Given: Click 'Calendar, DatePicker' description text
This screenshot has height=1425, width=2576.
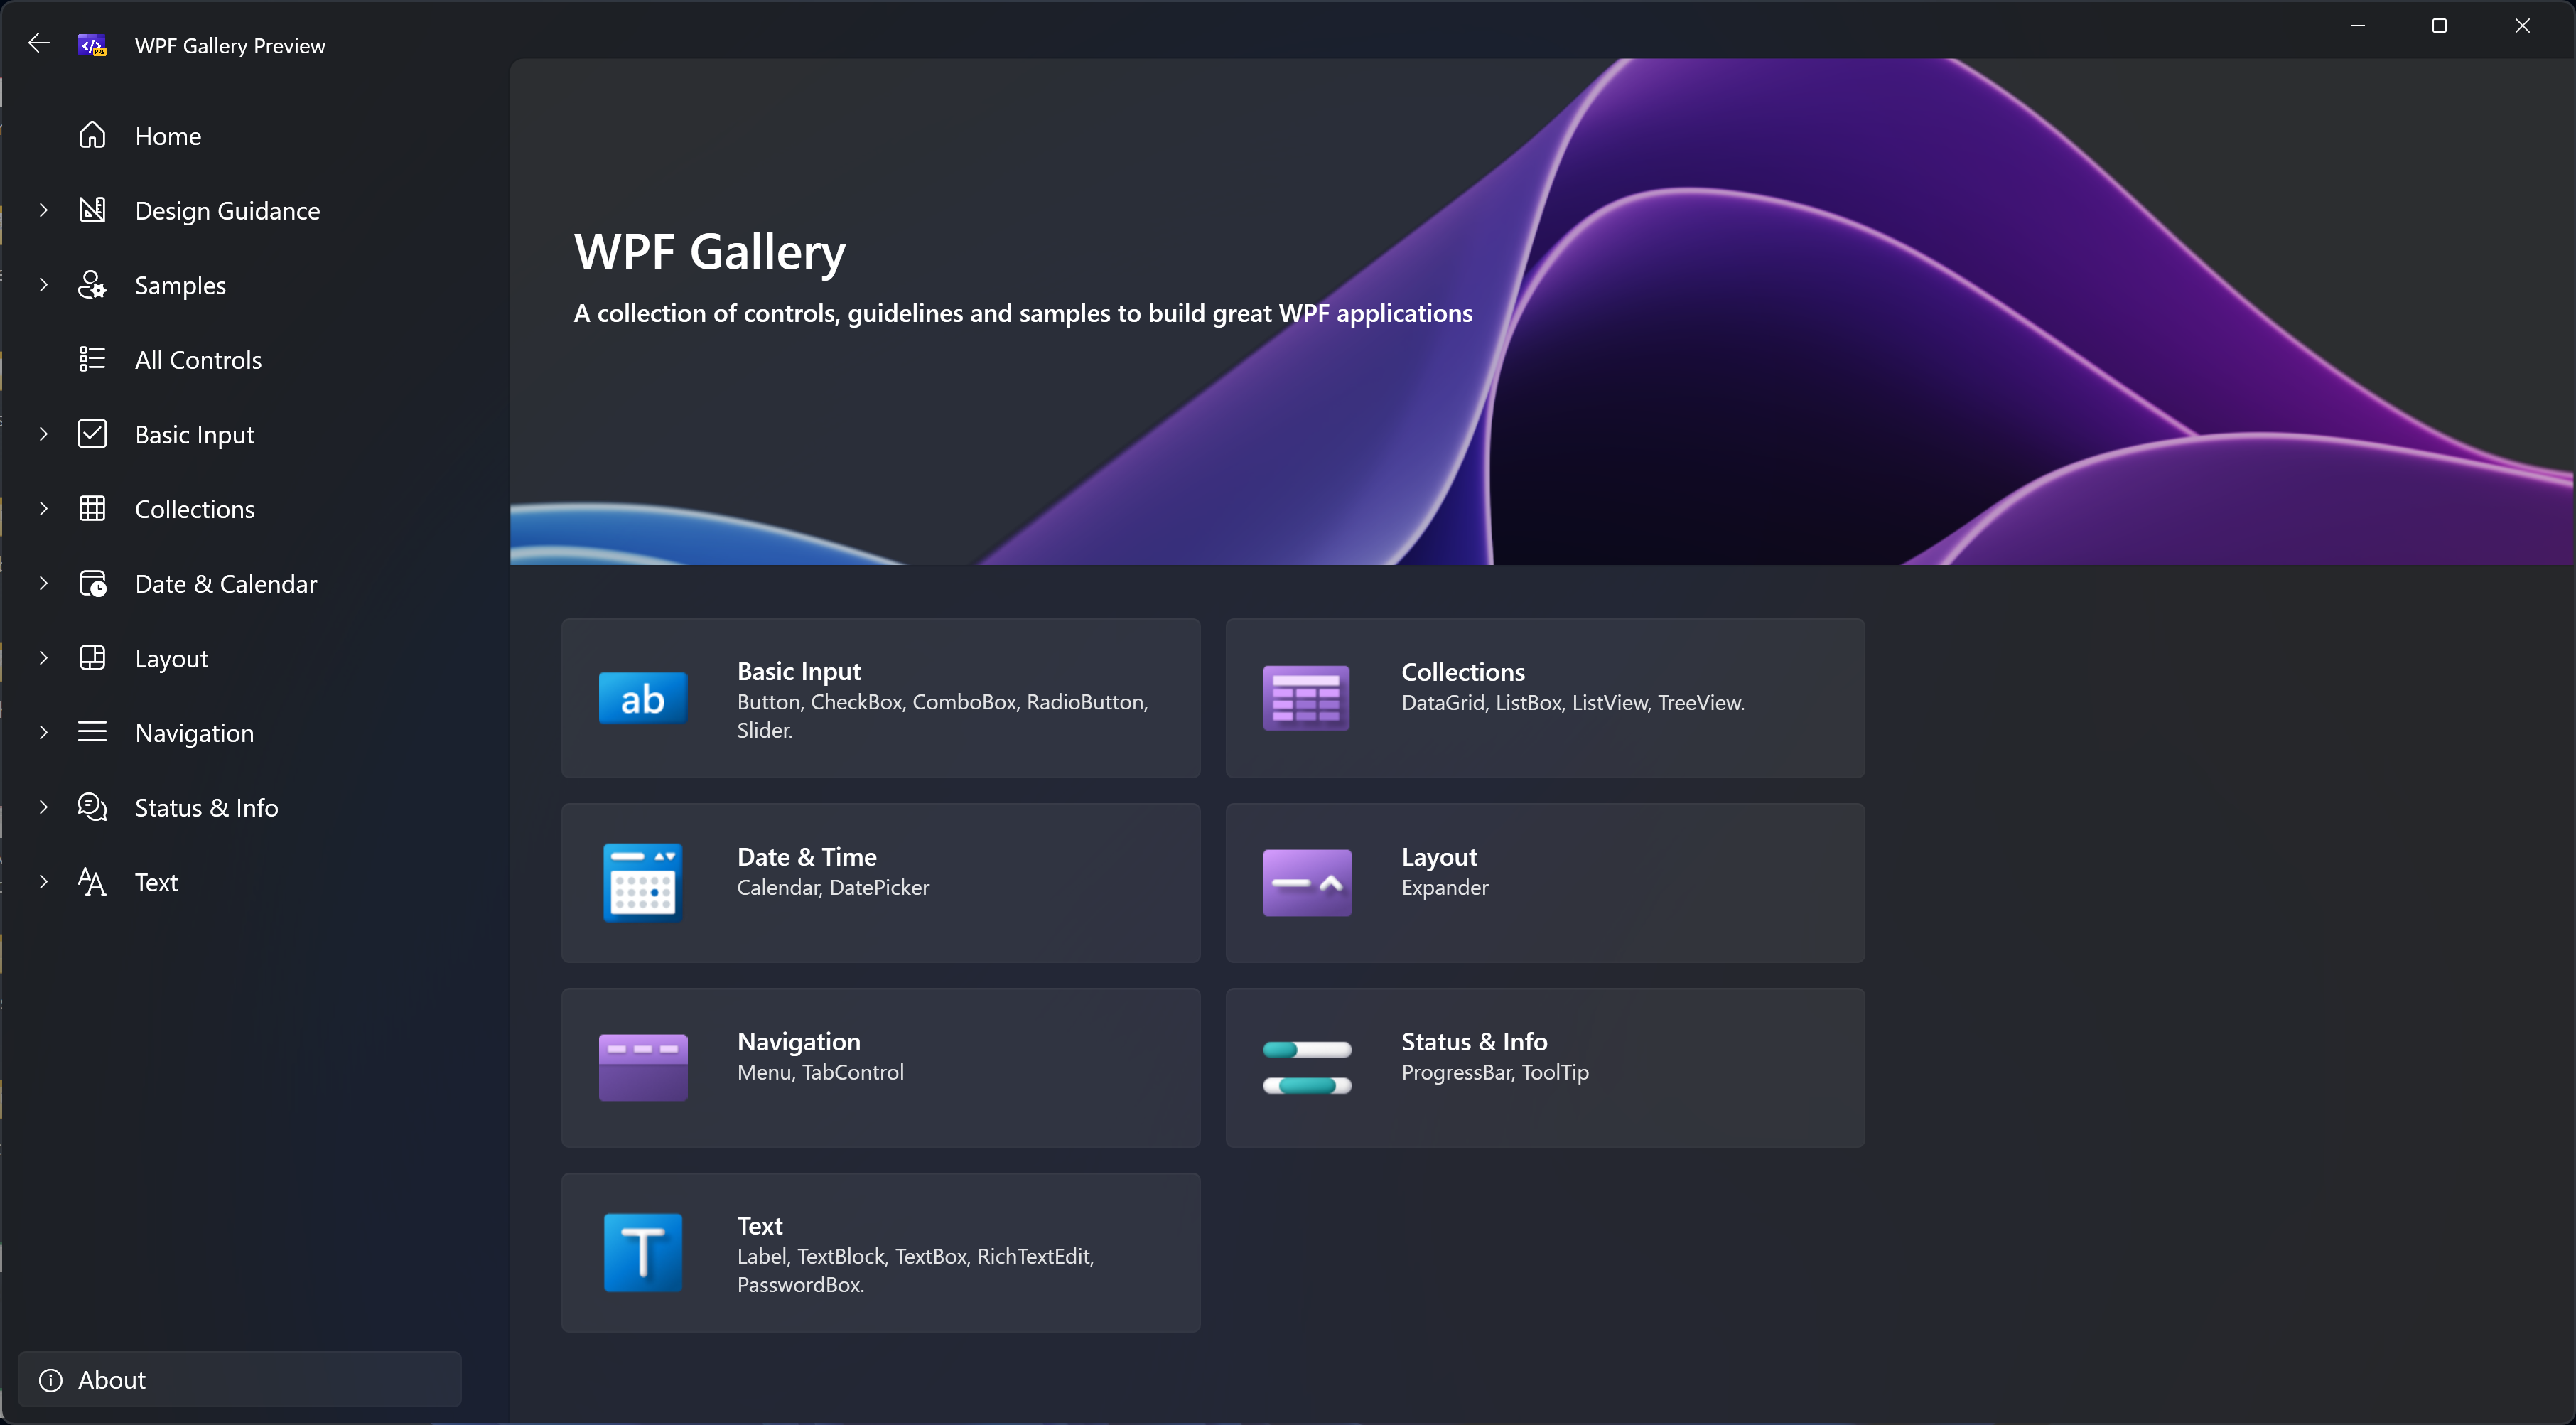Looking at the screenshot, I should pyautogui.click(x=833, y=888).
